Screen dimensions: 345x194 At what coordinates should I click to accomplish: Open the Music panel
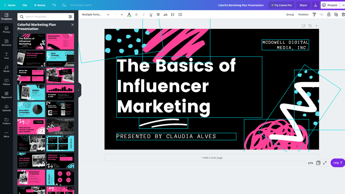click(6, 69)
